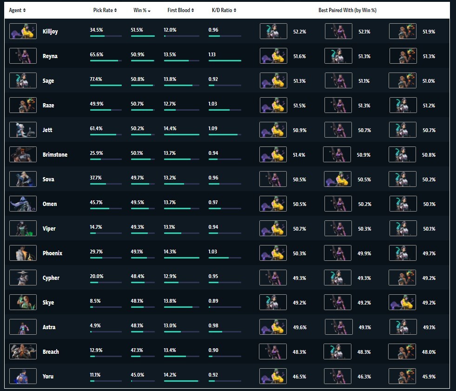456x391 pixels.
Task: Open the Reyna agent name link
Action: (50, 56)
